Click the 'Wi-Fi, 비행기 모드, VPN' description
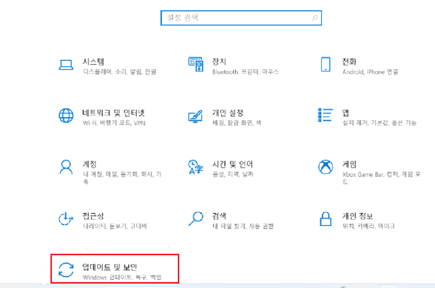435x288 pixels. click(x=114, y=123)
